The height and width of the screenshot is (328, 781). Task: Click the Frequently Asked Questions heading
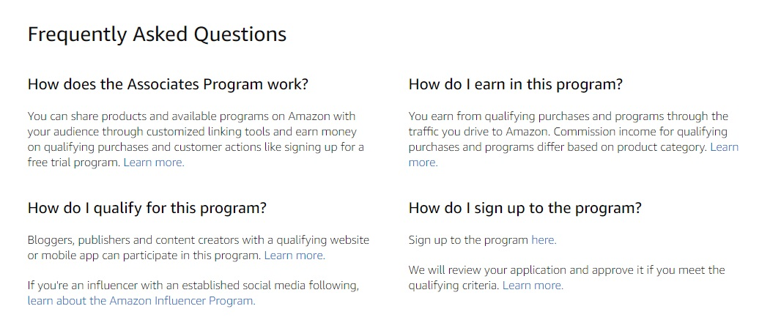[157, 34]
